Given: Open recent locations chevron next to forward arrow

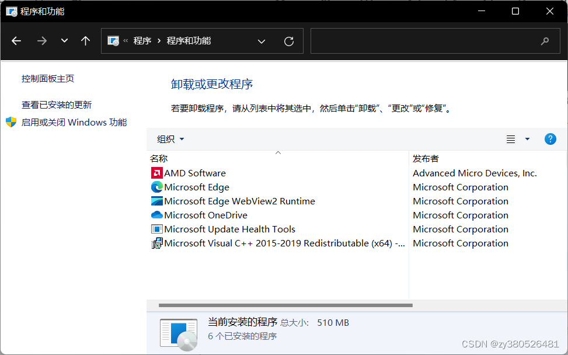Looking at the screenshot, I should click(x=64, y=40).
